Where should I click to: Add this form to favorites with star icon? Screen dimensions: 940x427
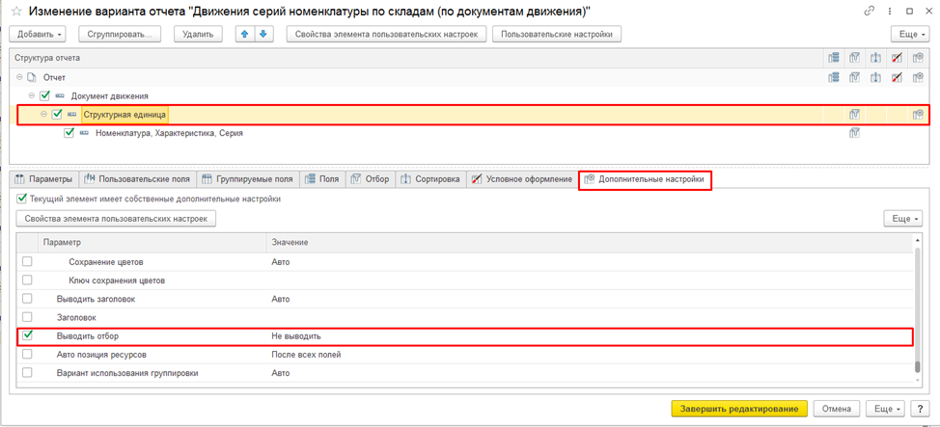click(16, 12)
